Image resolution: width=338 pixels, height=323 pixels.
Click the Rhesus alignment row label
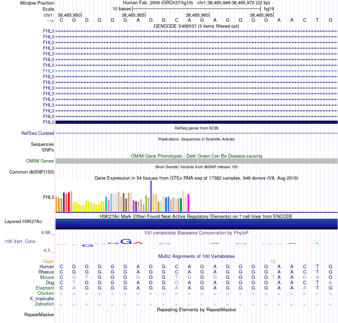(x=46, y=272)
